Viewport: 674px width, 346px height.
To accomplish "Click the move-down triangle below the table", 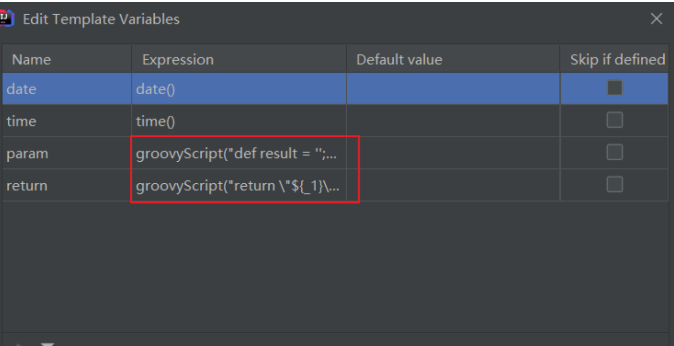I will [x=47, y=344].
